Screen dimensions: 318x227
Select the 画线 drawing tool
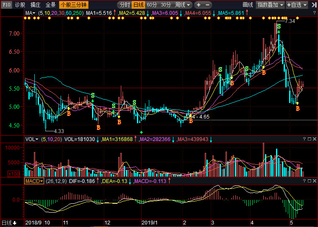[x=248, y=5]
